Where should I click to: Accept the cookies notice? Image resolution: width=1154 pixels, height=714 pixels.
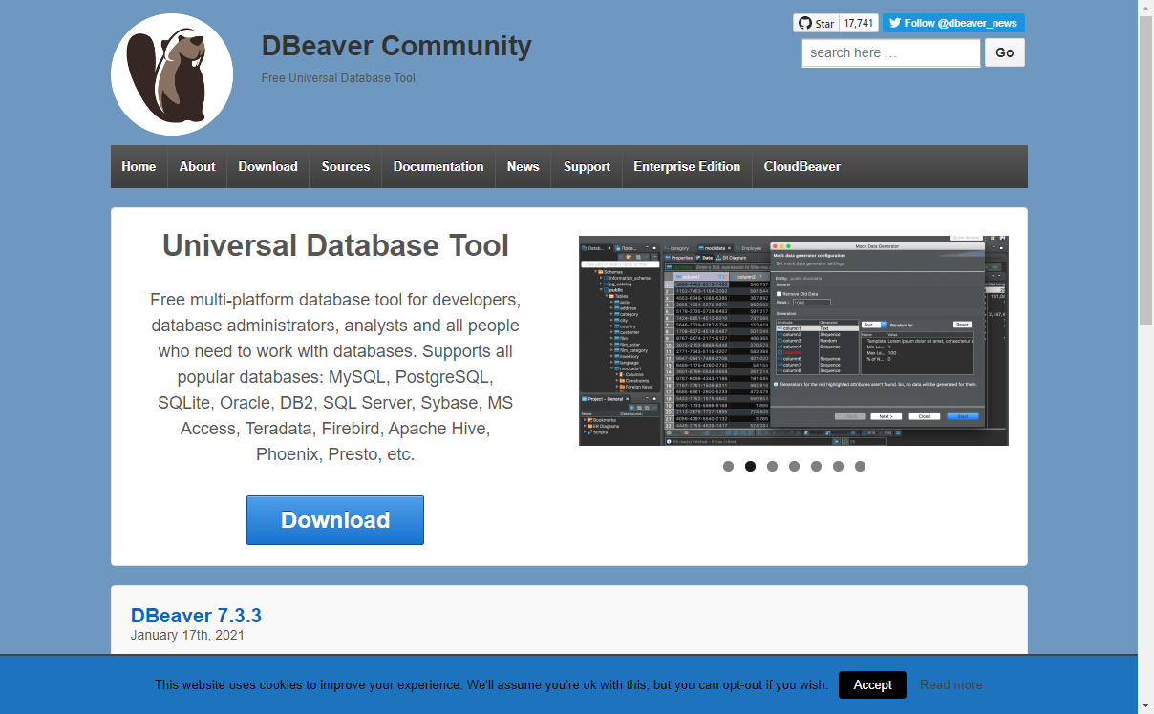coord(872,684)
